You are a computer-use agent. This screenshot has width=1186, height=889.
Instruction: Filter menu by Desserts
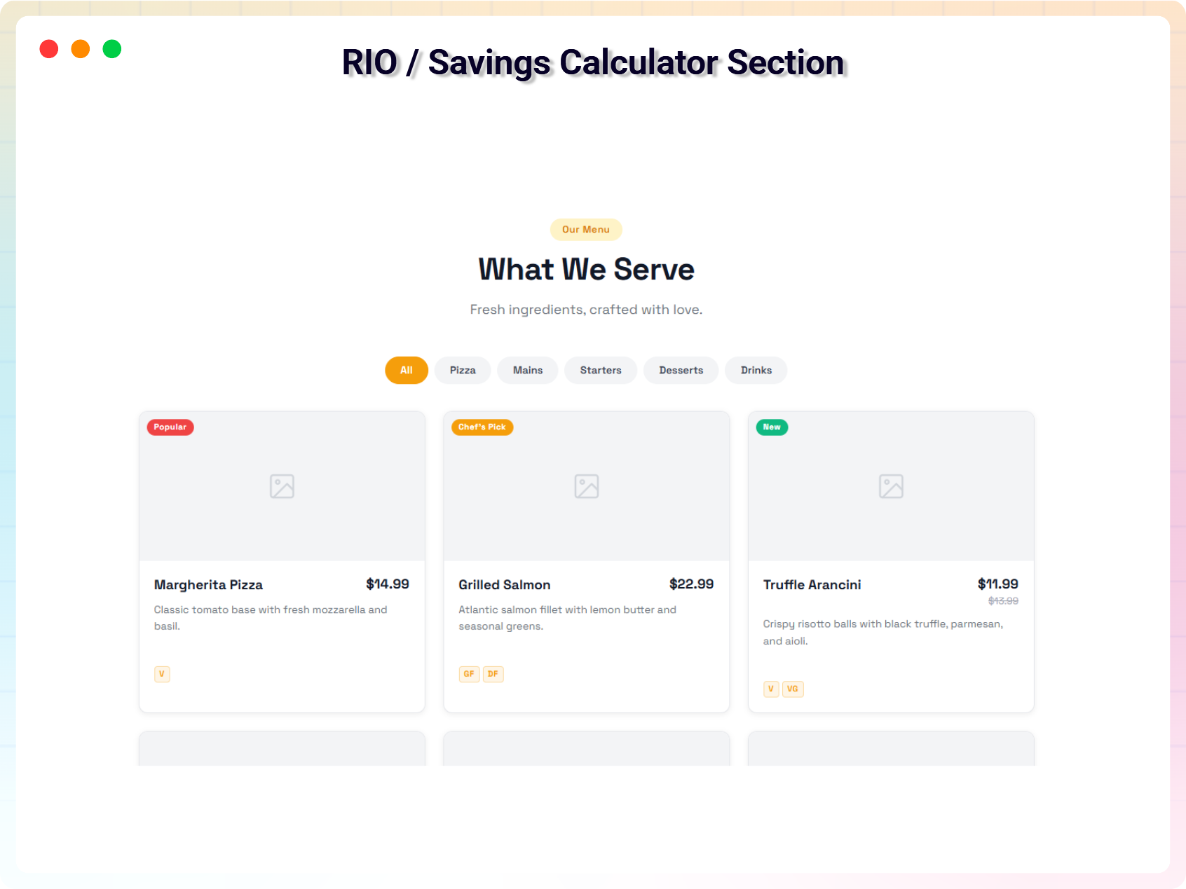pyautogui.click(x=681, y=370)
